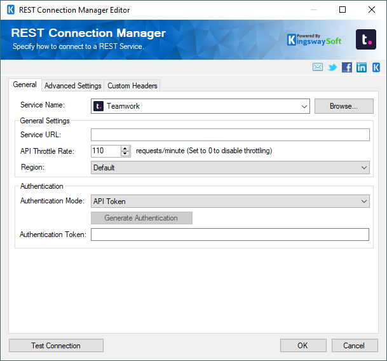Expand the Authentication Mode dropdown
The image size is (387, 361).
(x=363, y=201)
